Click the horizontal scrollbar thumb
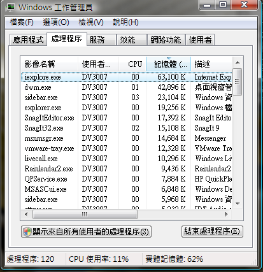Image resolution: width=263 pixels, height=272 pixels. pos(85,215)
